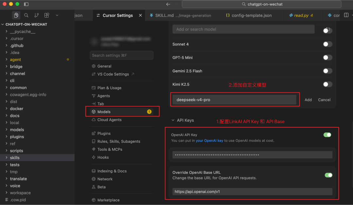
Task: Switch to the read.py tab
Action: [301, 15]
